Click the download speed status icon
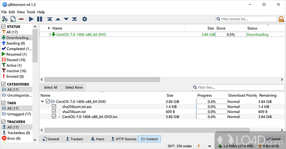 pyautogui.click(x=220, y=146)
